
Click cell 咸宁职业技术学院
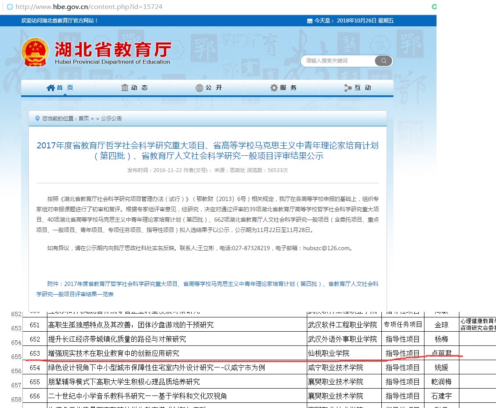tap(344, 367)
